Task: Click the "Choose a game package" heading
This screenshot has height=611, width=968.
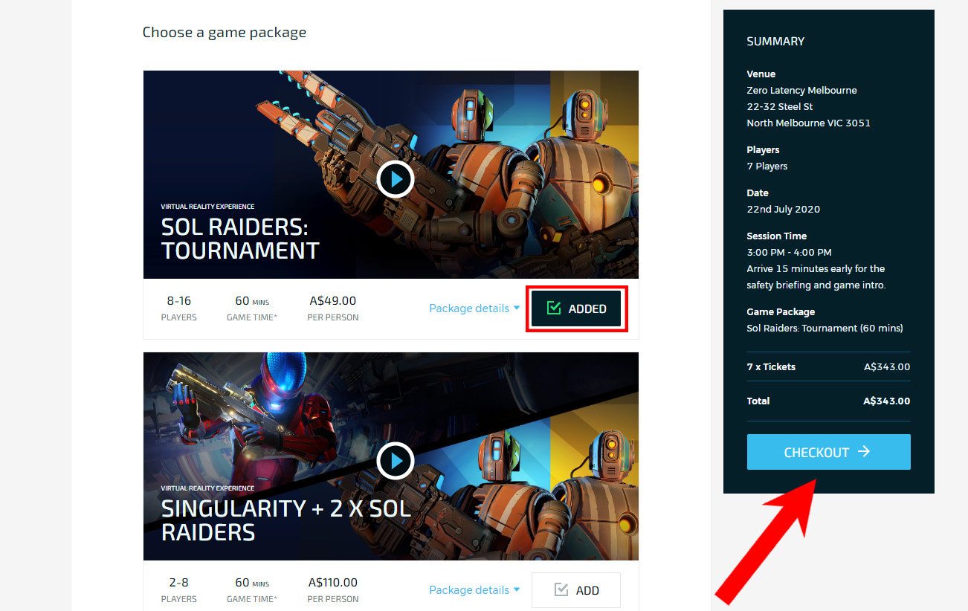Action: coord(225,33)
